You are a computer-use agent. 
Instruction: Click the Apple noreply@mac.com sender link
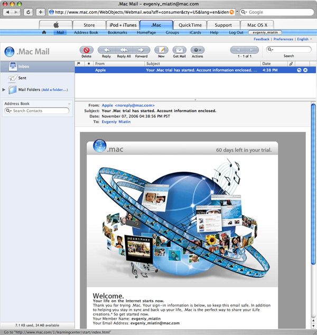[128, 105]
